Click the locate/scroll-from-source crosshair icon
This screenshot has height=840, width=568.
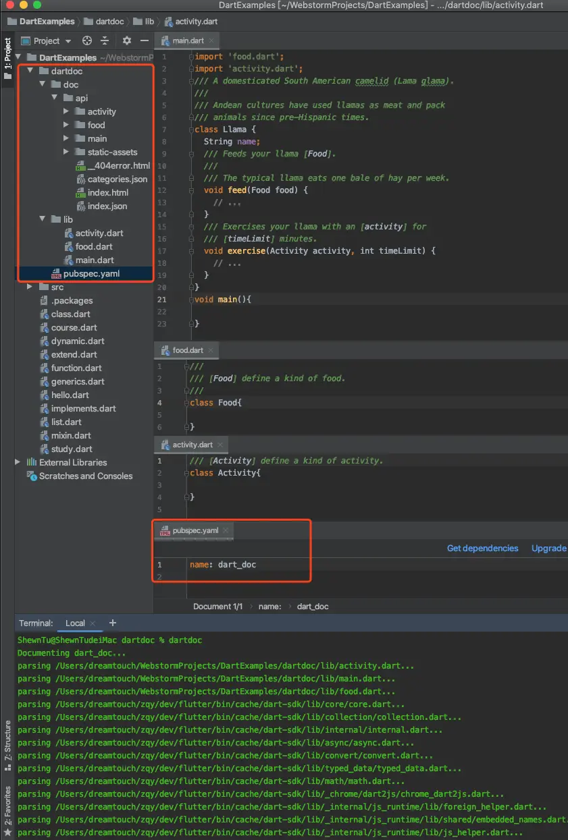pos(87,40)
